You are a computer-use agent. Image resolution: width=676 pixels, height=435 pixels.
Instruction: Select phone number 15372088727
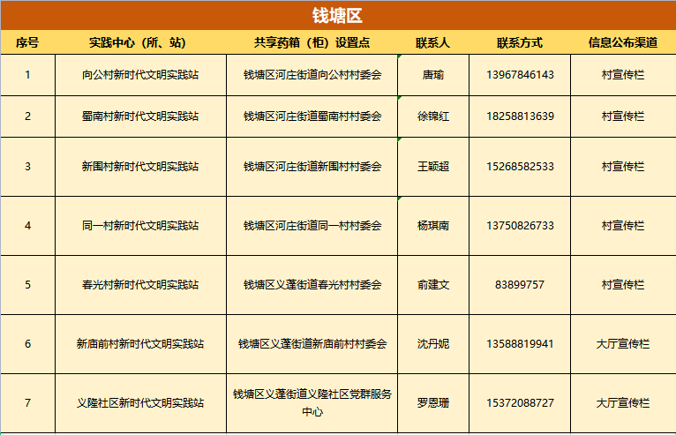(520, 403)
